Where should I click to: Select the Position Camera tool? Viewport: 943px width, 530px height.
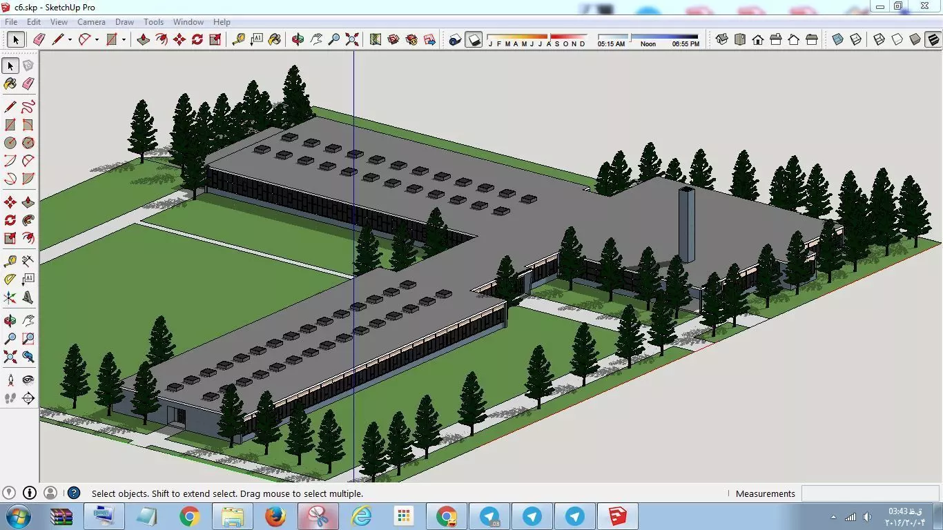coord(10,380)
